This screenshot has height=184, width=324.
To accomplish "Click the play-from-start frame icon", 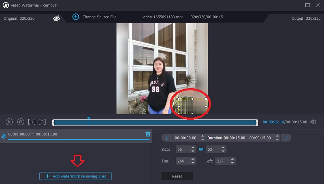I will [x=32, y=122].
